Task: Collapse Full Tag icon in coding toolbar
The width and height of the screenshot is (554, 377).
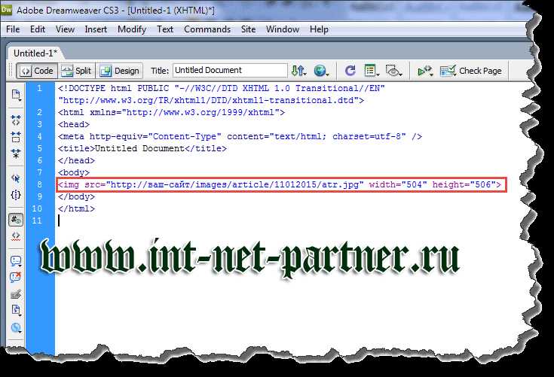Action: pos(16,120)
